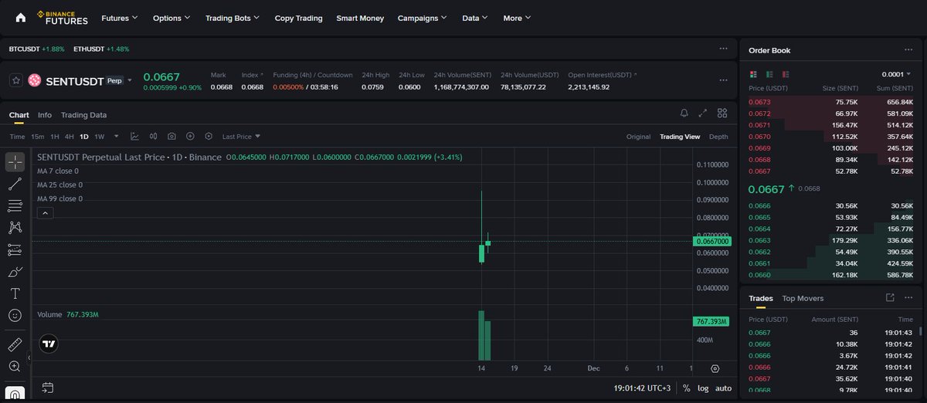The image size is (927, 403).
Task: Select the trend line drawing tool
Action: 15,184
